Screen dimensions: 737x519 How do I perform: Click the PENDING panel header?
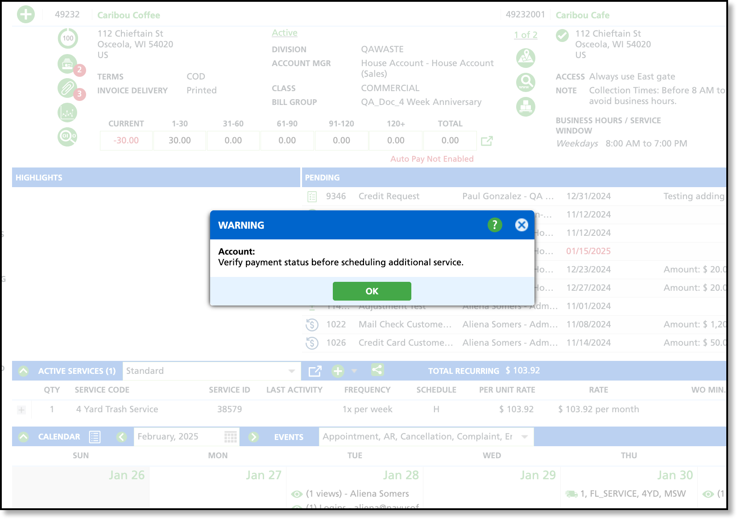coord(514,177)
